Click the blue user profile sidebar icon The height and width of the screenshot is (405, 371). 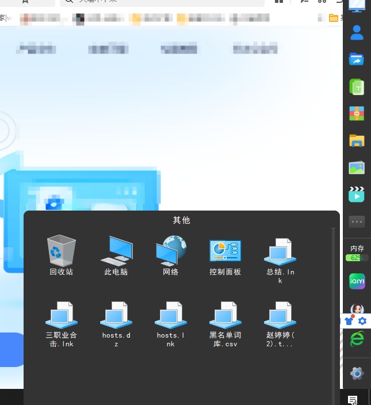[x=357, y=33]
